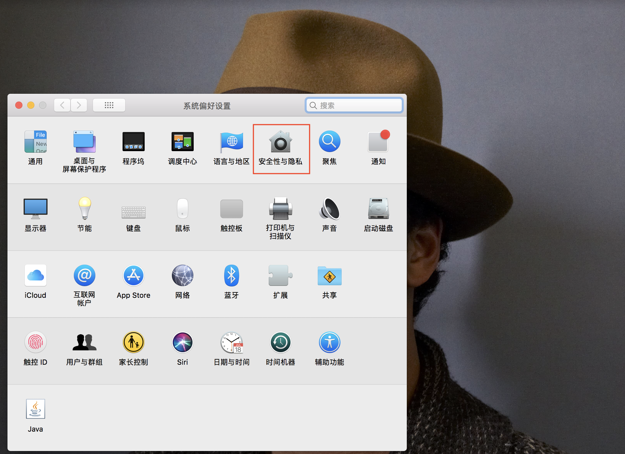
Task: Click the back navigation arrow button
Action: pos(62,105)
